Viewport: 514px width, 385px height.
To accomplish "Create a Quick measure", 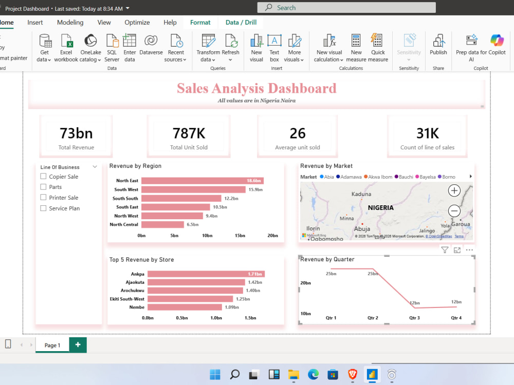I will tap(377, 41).
